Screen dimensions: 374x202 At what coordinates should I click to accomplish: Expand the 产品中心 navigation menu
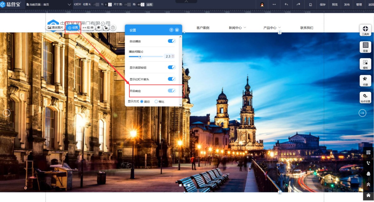coord(272,28)
